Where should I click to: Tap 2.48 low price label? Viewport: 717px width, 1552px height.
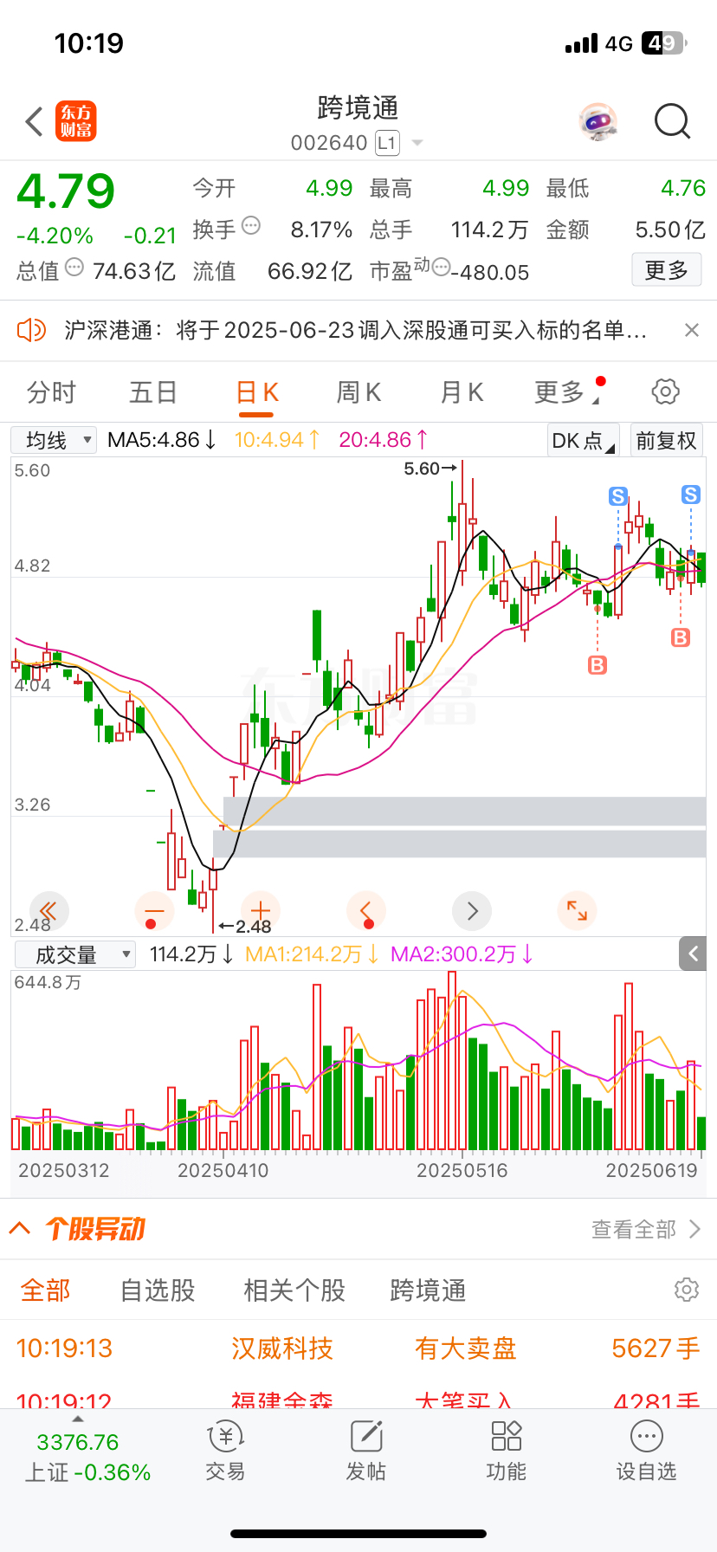click(245, 927)
